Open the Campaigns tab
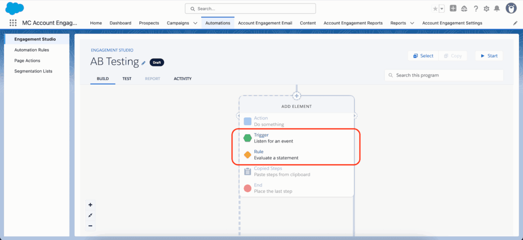 (x=178, y=23)
